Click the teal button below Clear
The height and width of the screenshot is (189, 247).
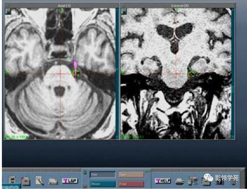pyautogui.click(x=103, y=184)
